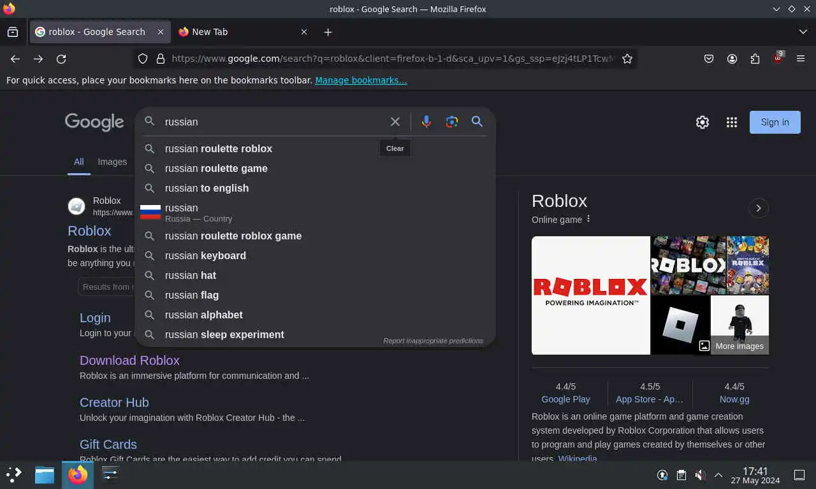The image size is (816, 489).
Task: Show hidden system tray icons
Action: (x=718, y=475)
